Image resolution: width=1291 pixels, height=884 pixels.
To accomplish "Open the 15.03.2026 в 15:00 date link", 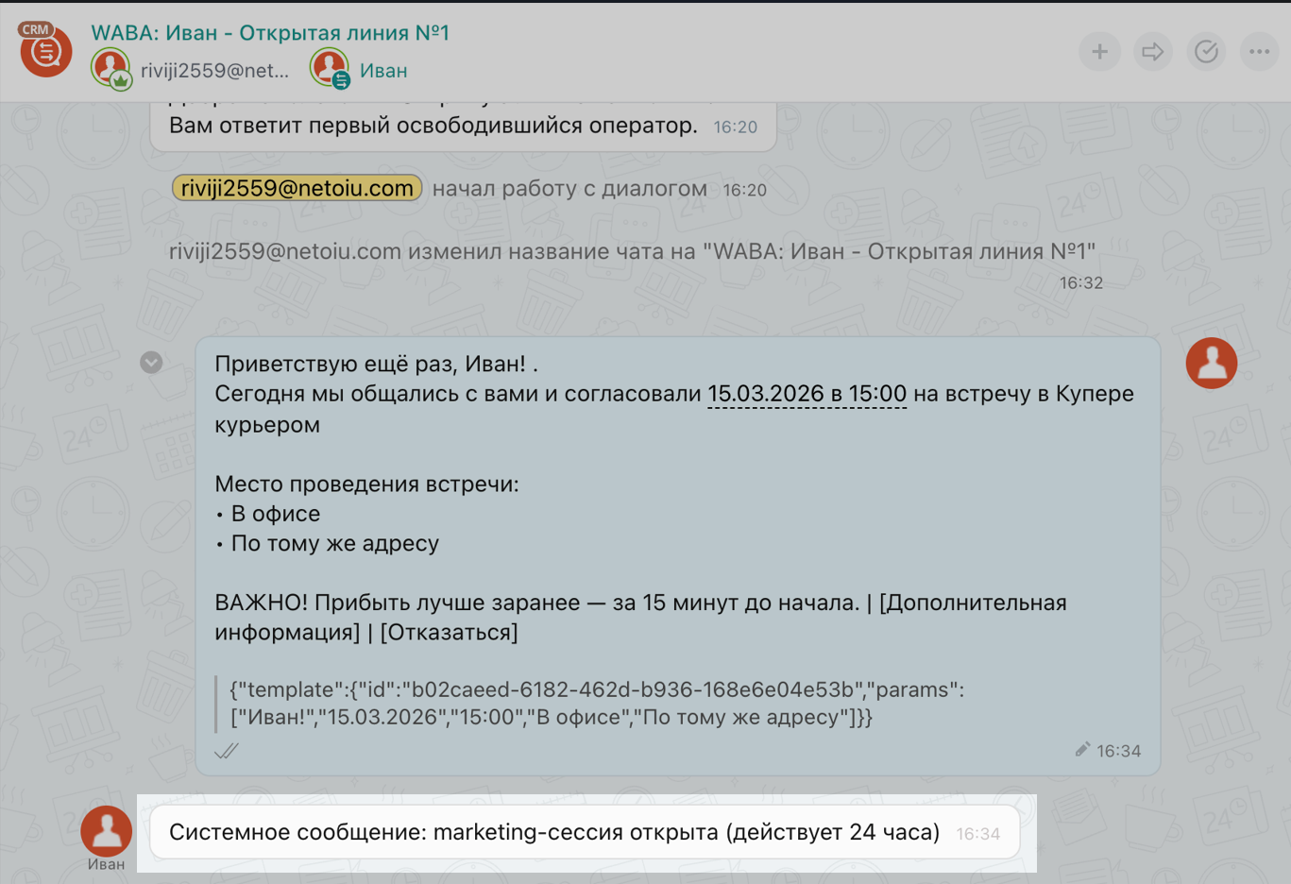I will pos(807,394).
